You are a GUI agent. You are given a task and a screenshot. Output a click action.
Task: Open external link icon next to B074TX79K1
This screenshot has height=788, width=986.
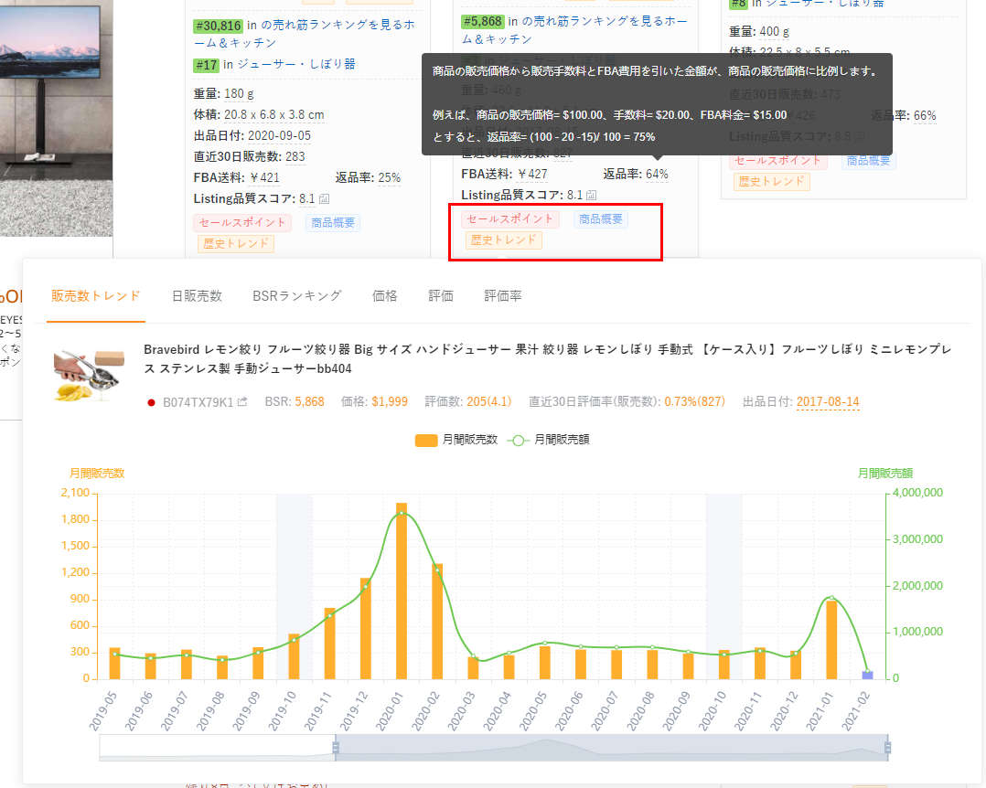pos(242,401)
